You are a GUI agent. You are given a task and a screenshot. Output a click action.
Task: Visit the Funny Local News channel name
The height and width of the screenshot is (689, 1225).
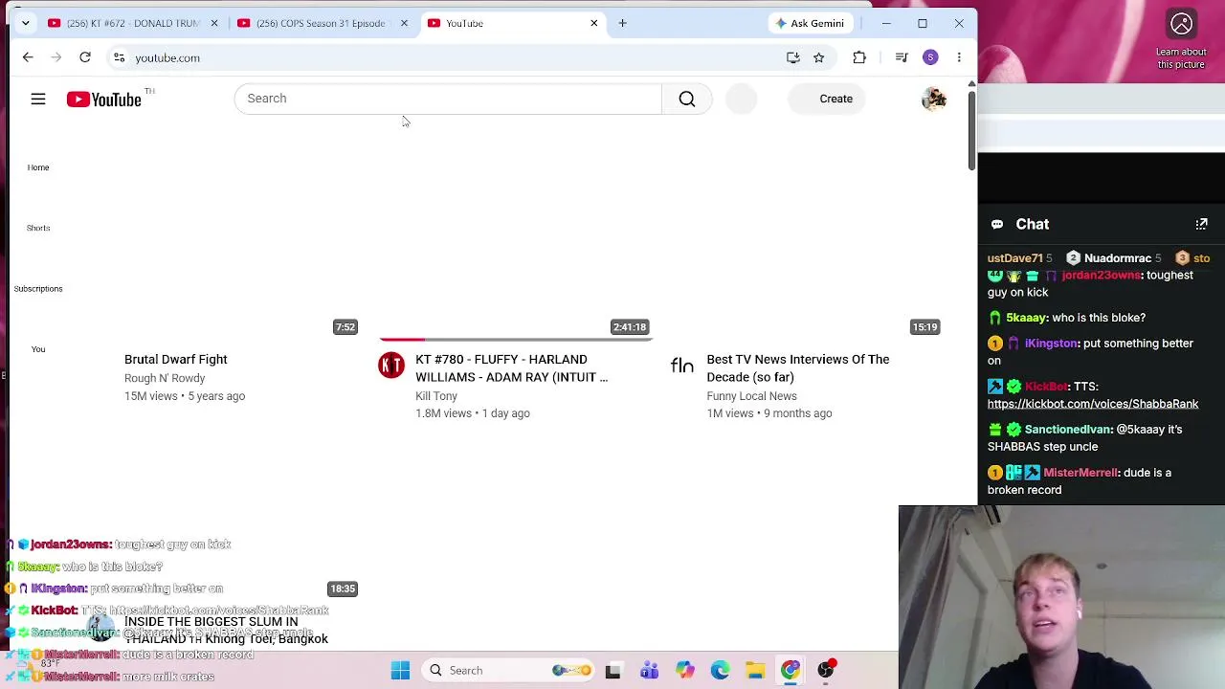pos(751,395)
